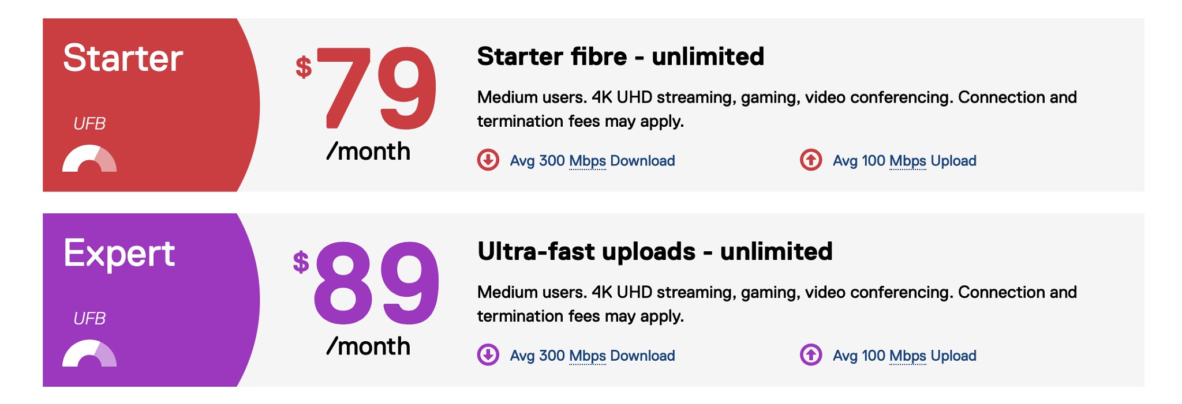Open the 'Starter fibre - unlimited' heading

pos(620,56)
